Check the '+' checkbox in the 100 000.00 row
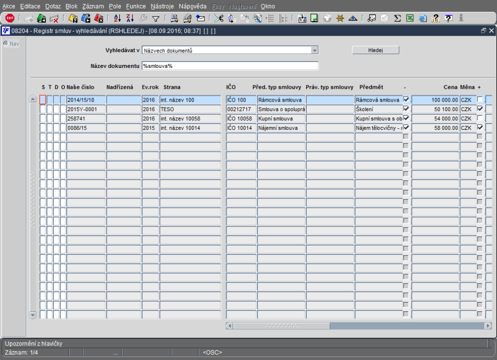The width and height of the screenshot is (497, 360). coord(480,99)
